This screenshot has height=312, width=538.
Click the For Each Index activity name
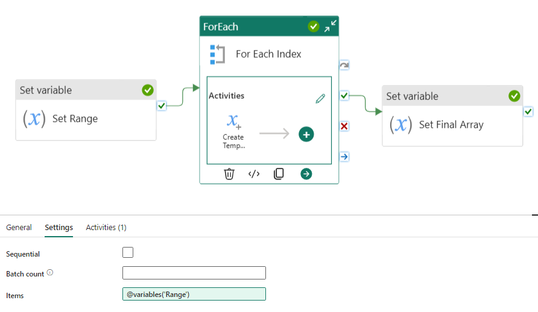268,54
